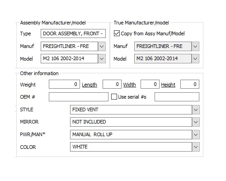Click the FIXED VENT style combo text
226x181 pixels.
[x=85, y=110]
